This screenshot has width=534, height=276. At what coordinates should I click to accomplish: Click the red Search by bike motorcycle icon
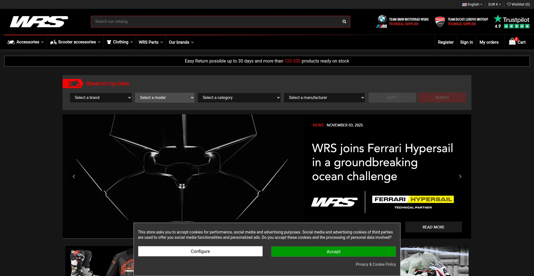click(73, 84)
